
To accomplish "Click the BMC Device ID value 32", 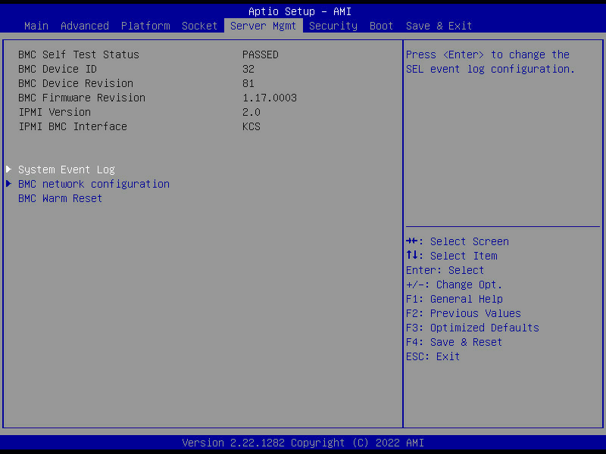I will [x=248, y=69].
